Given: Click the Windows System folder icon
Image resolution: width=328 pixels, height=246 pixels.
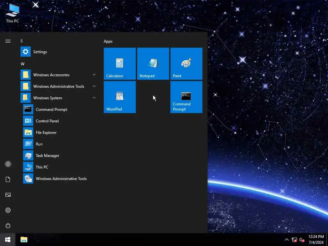Looking at the screenshot, I should 26,98.
